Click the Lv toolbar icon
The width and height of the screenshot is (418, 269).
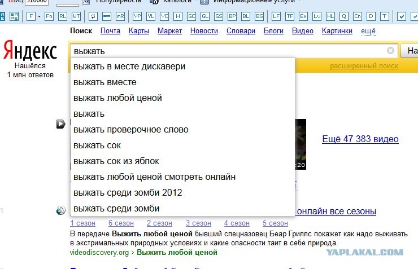(x=317, y=16)
